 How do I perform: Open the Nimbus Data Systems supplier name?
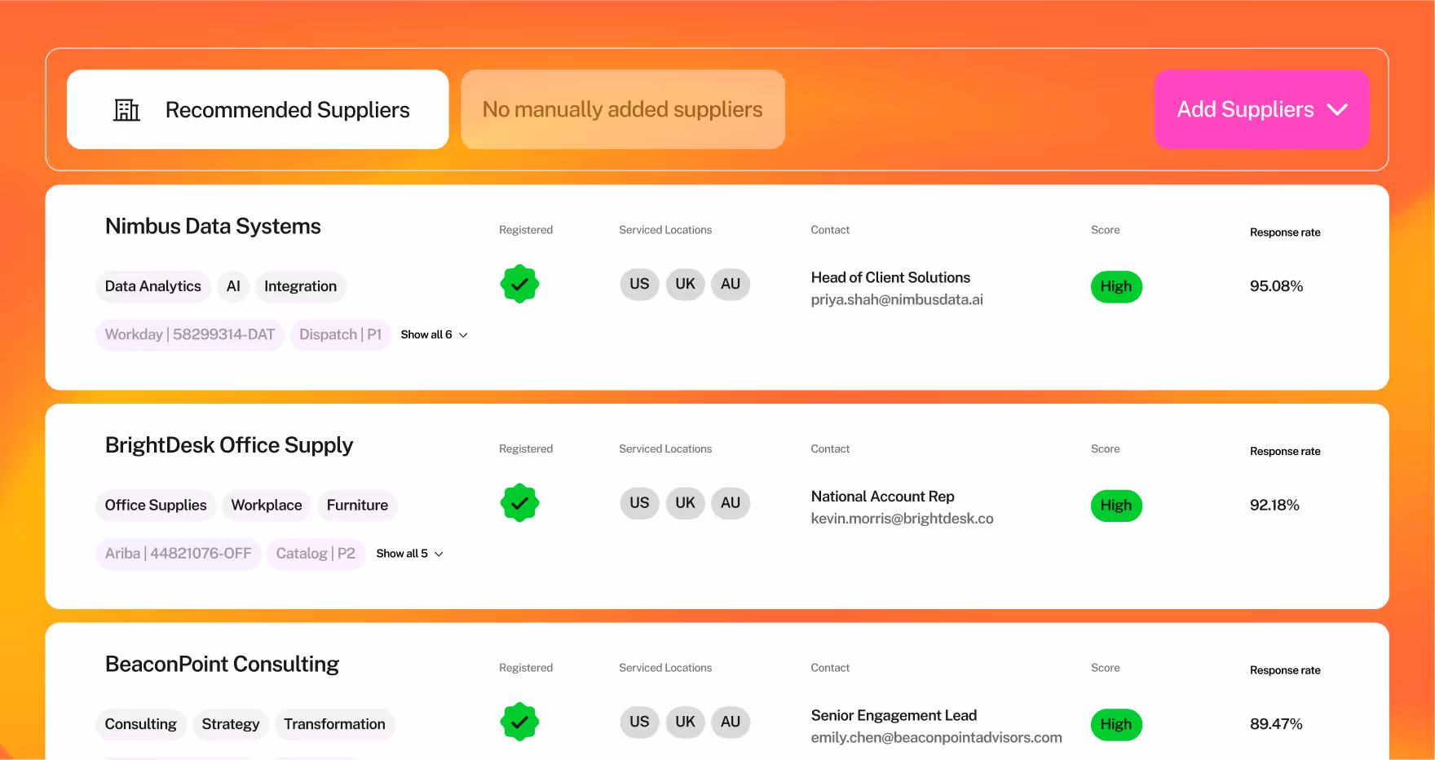point(213,227)
